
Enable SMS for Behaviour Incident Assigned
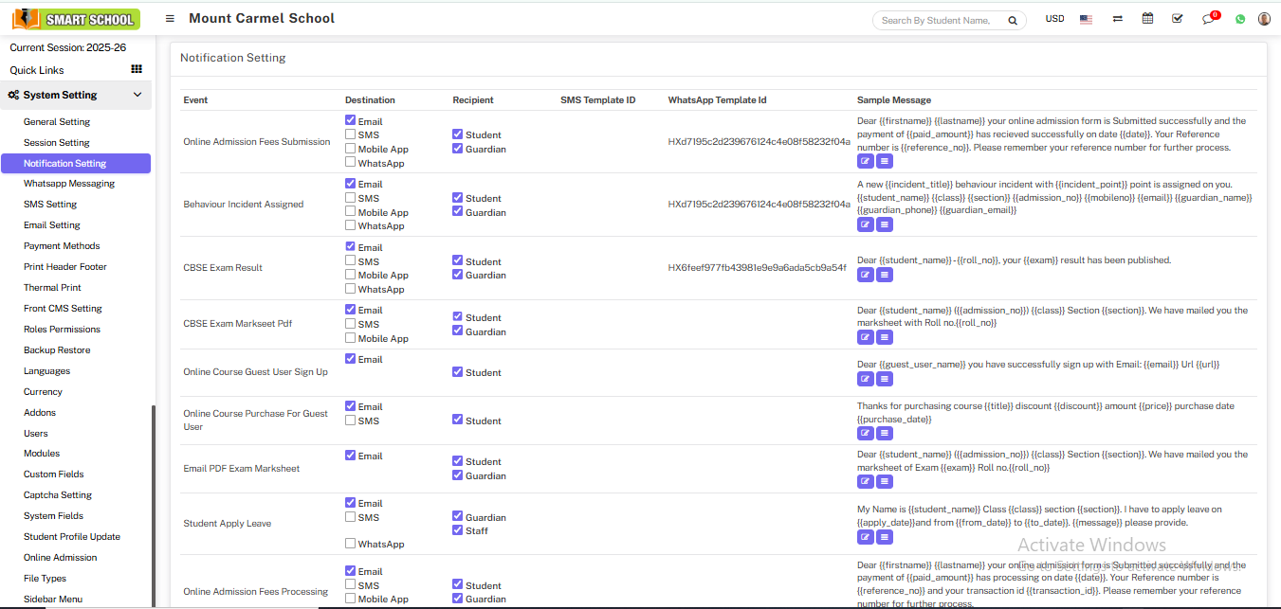pos(351,198)
